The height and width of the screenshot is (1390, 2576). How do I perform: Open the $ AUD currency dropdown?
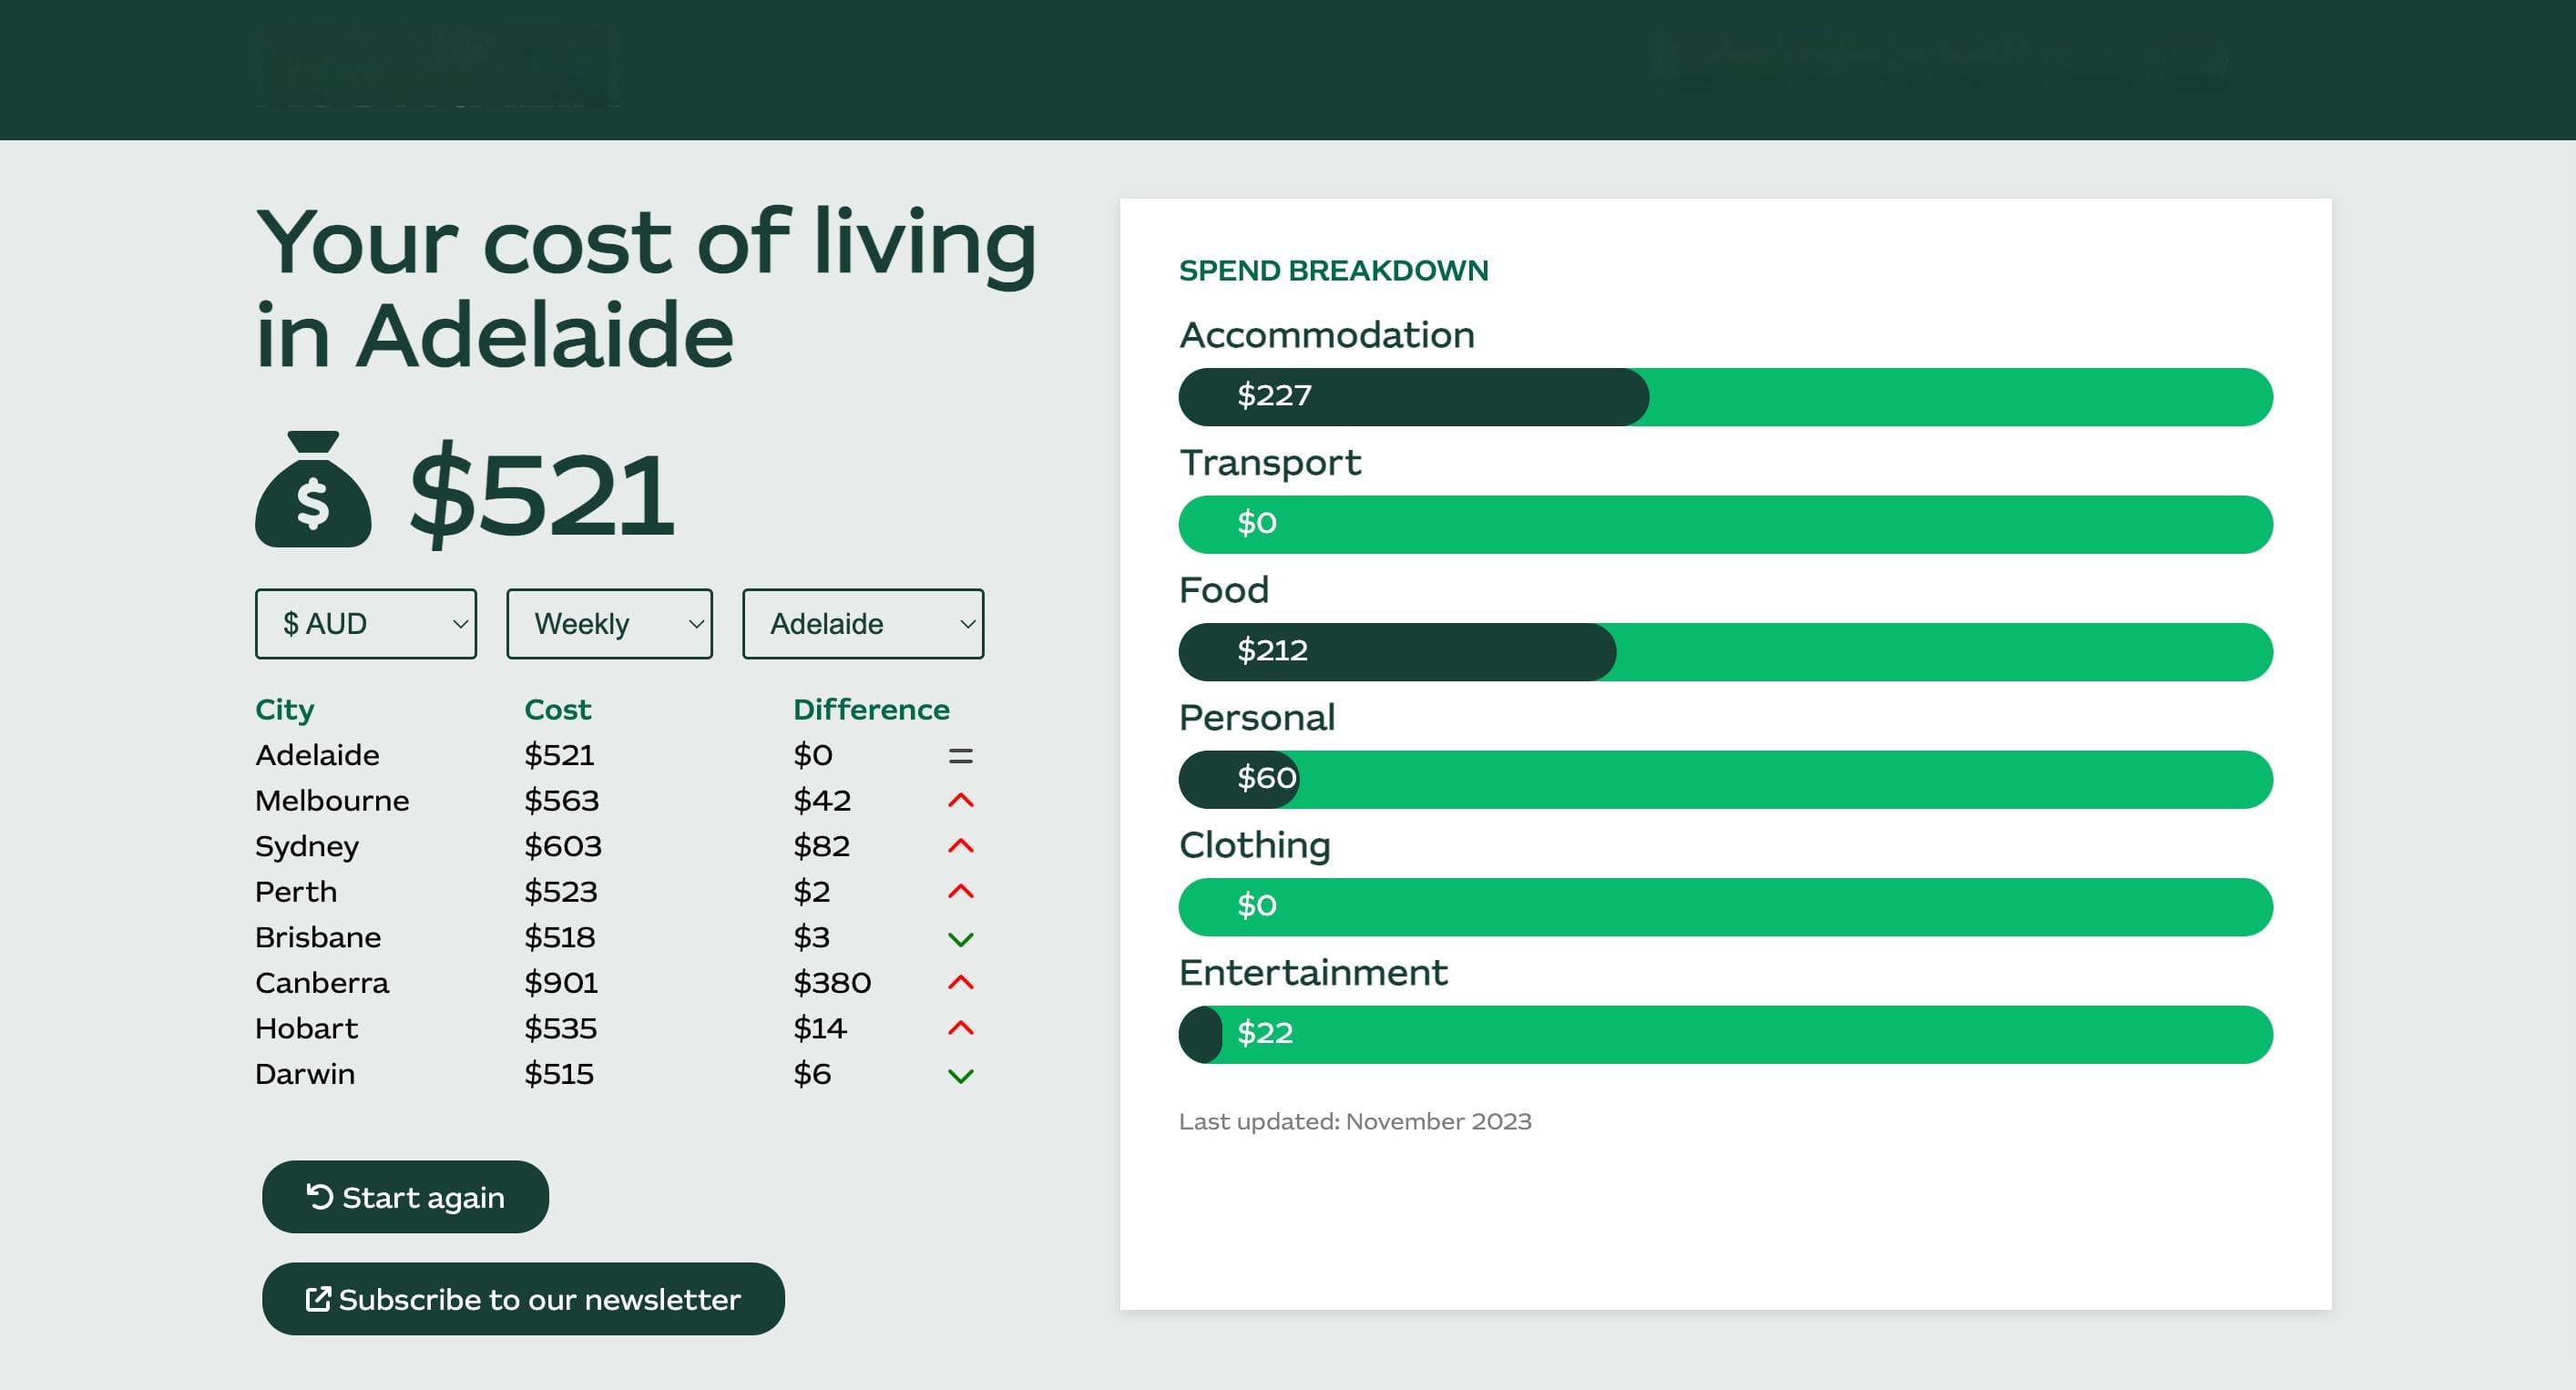click(x=366, y=624)
